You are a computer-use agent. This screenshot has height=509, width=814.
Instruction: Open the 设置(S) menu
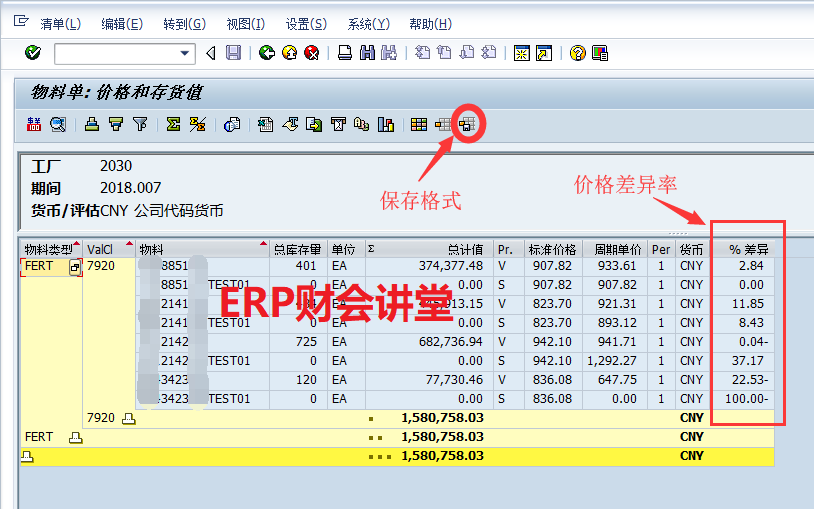pos(305,24)
